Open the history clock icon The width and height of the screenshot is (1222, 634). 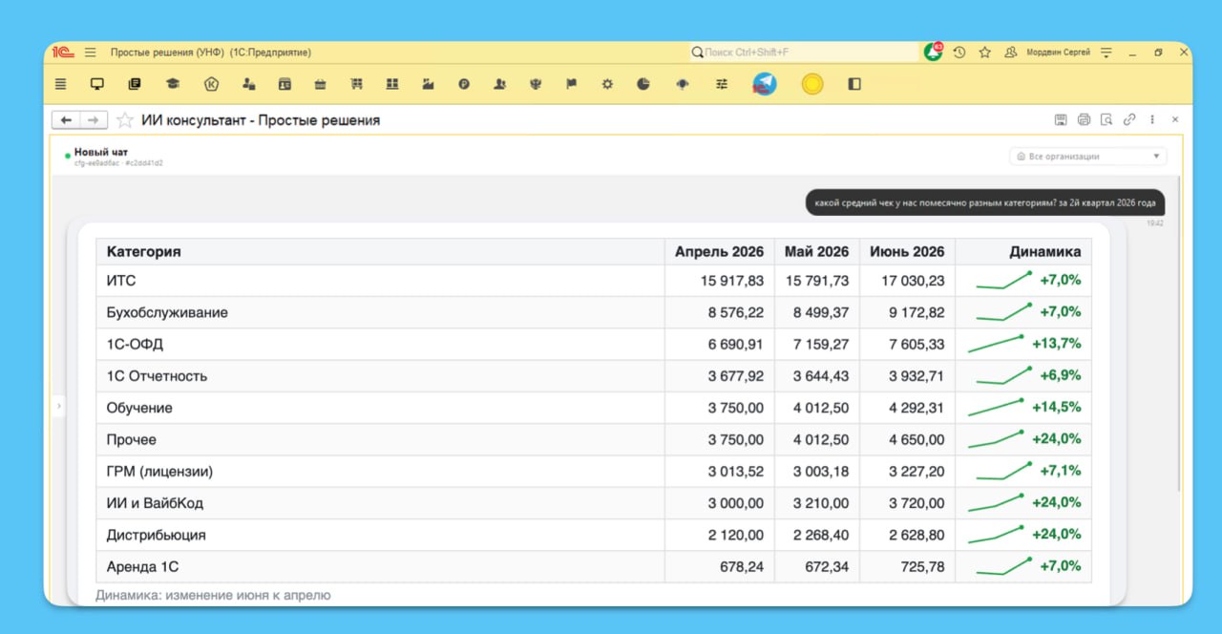[x=959, y=53]
